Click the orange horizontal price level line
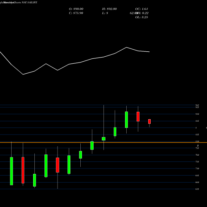 pyautogui.click(x=103, y=142)
